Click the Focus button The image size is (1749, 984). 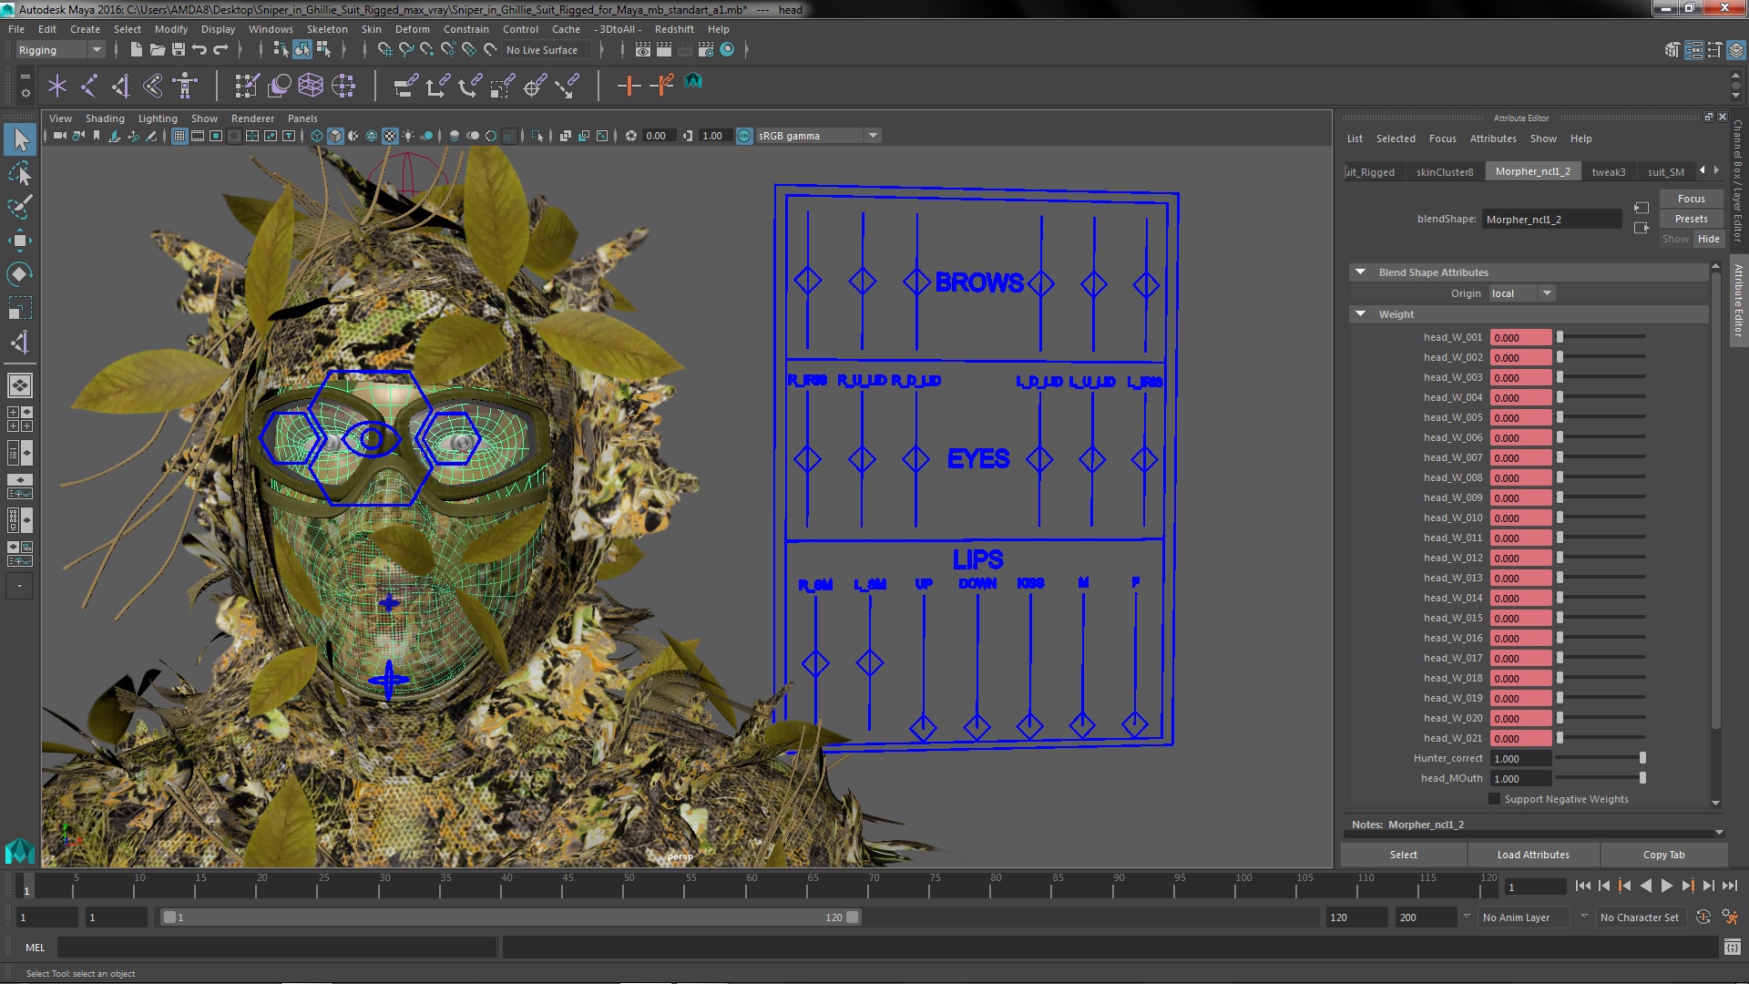click(x=1691, y=199)
